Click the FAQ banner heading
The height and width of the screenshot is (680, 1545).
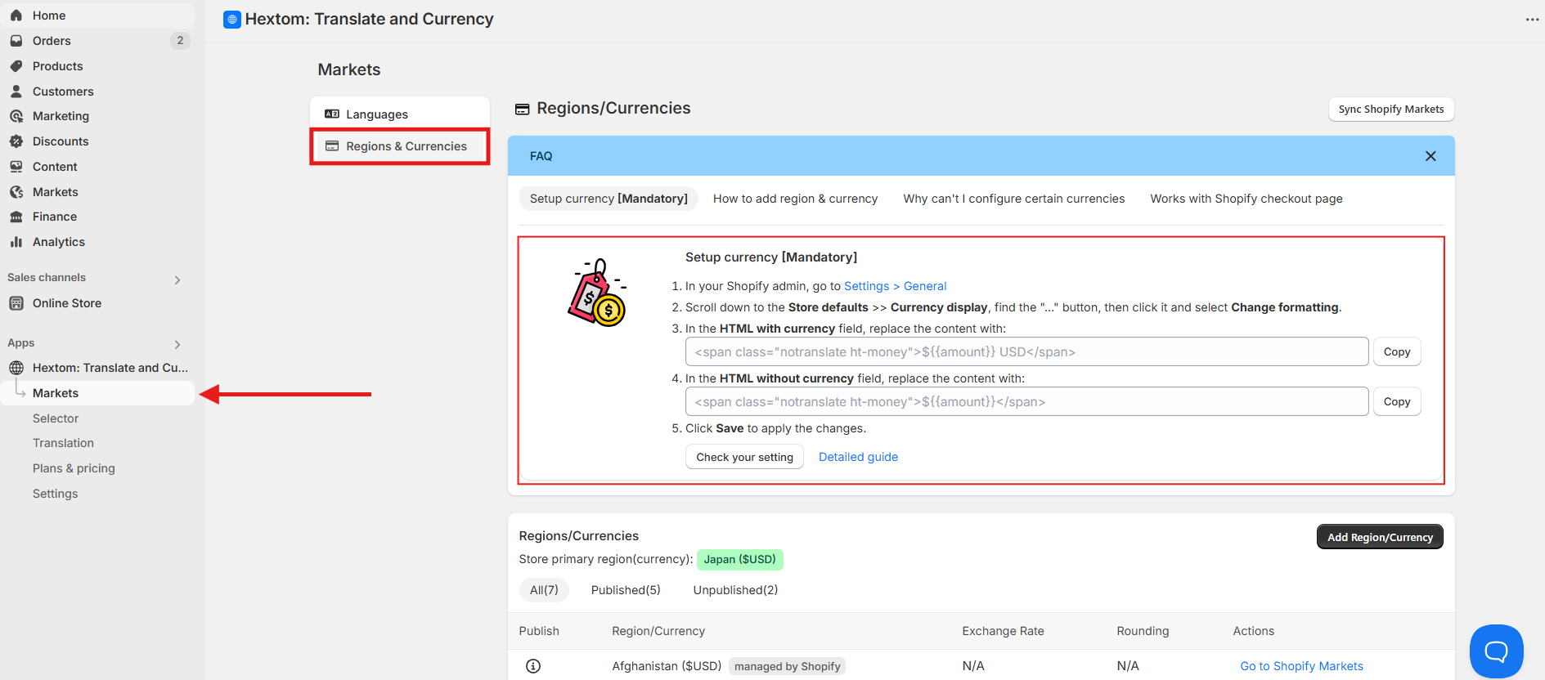[x=541, y=156]
